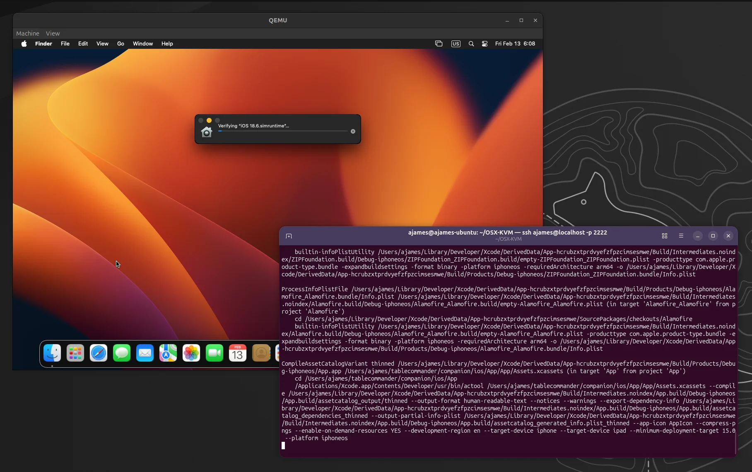Open the Contacts app

tap(261, 353)
